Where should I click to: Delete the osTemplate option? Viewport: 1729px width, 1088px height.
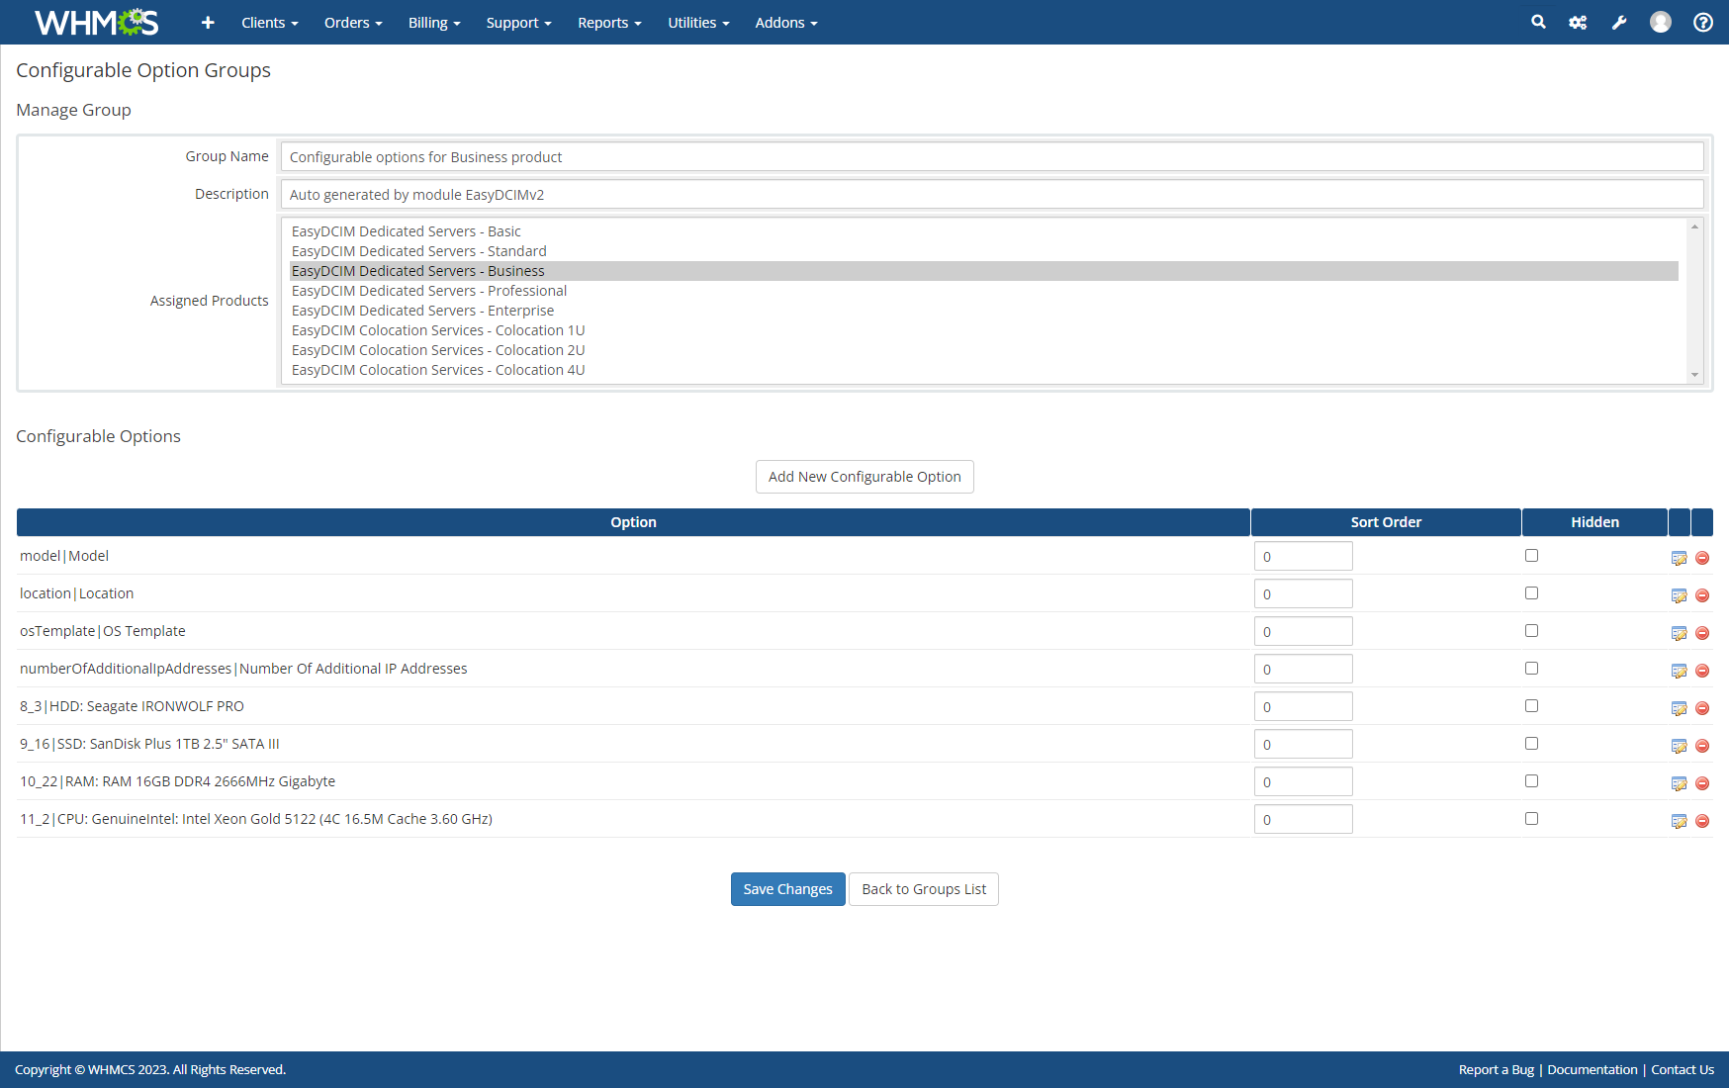tap(1702, 633)
